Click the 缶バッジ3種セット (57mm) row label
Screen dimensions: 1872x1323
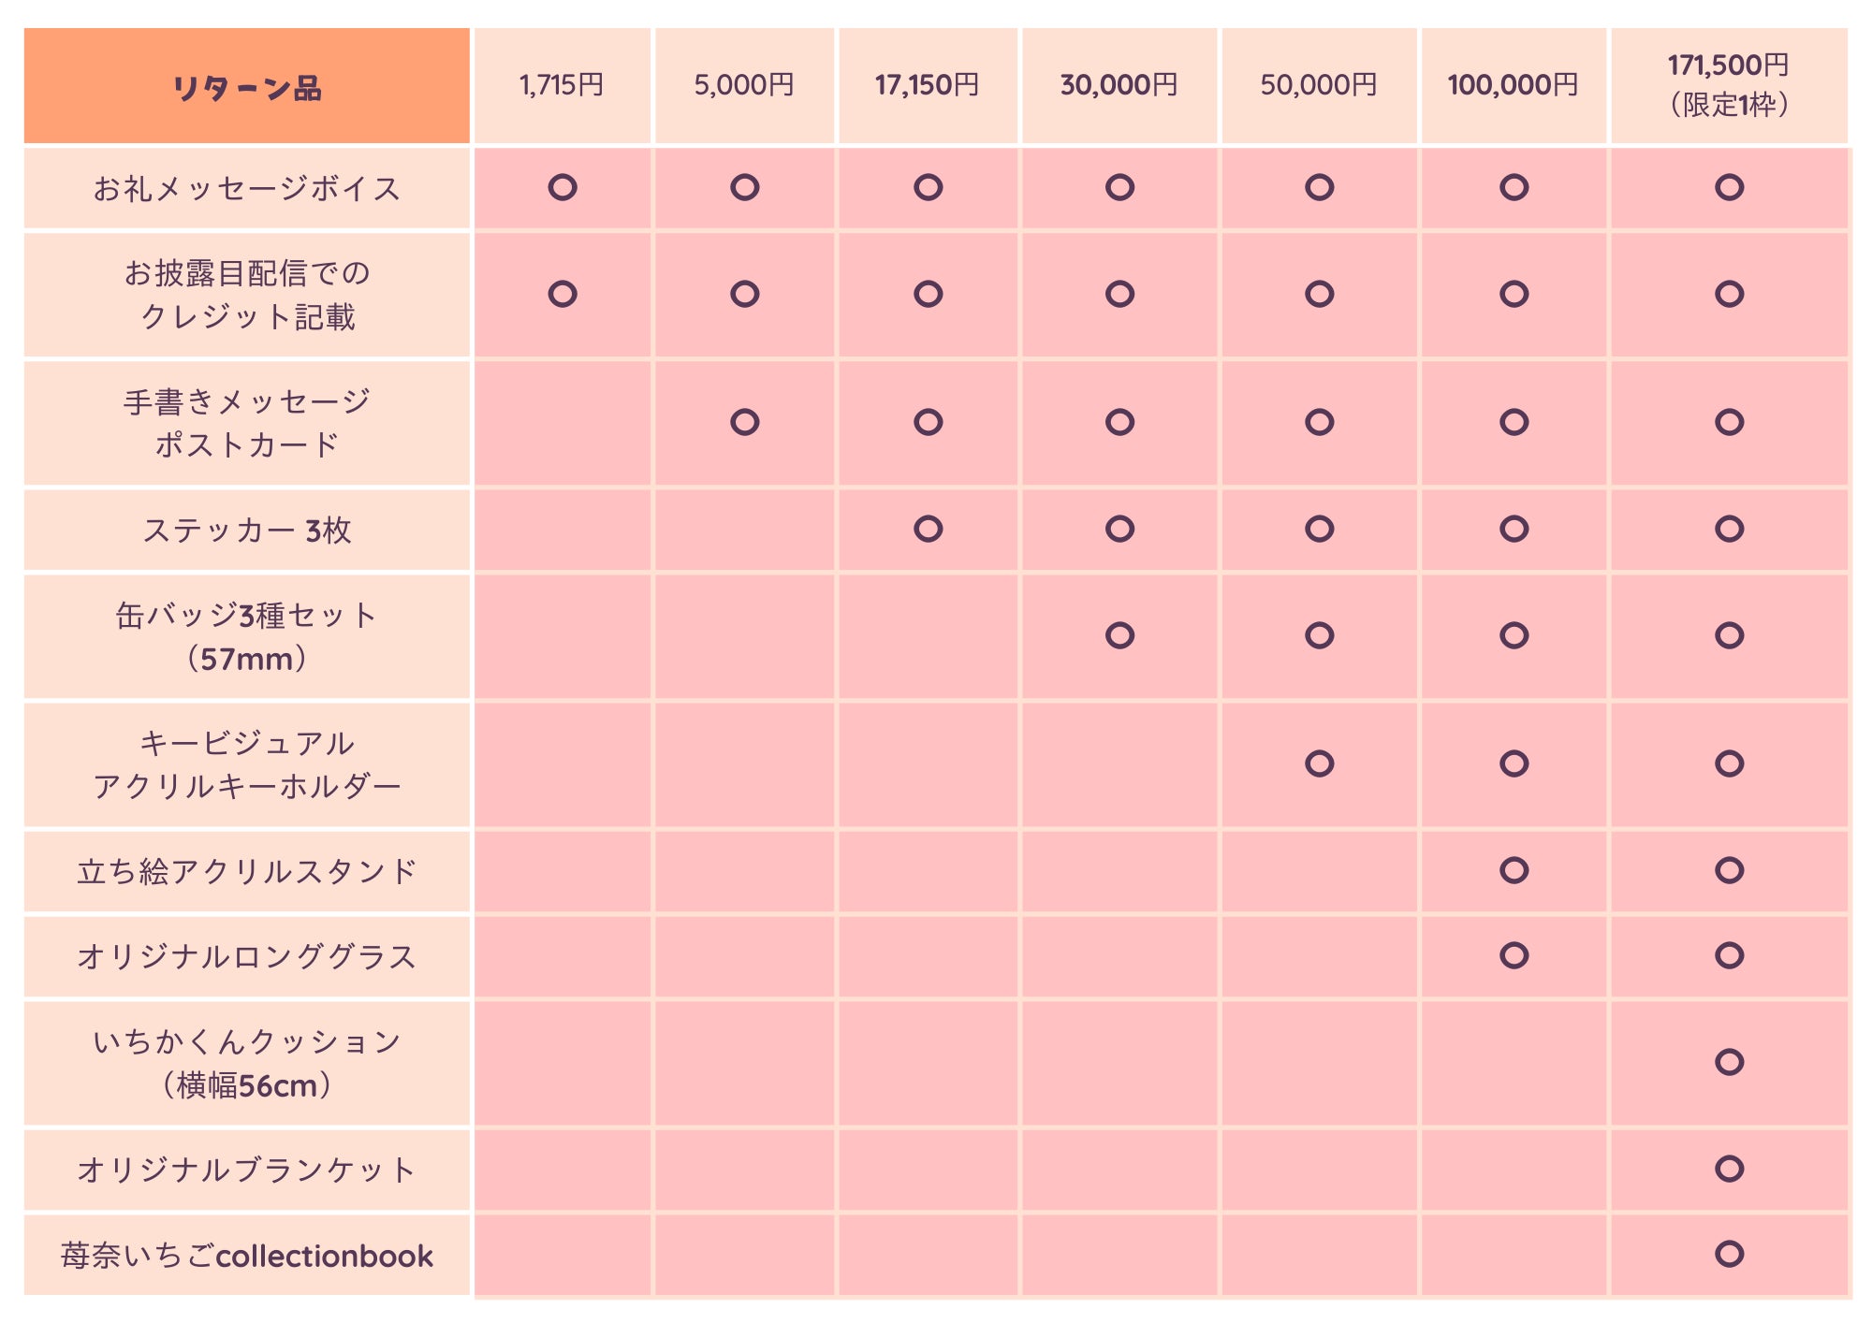(x=247, y=637)
